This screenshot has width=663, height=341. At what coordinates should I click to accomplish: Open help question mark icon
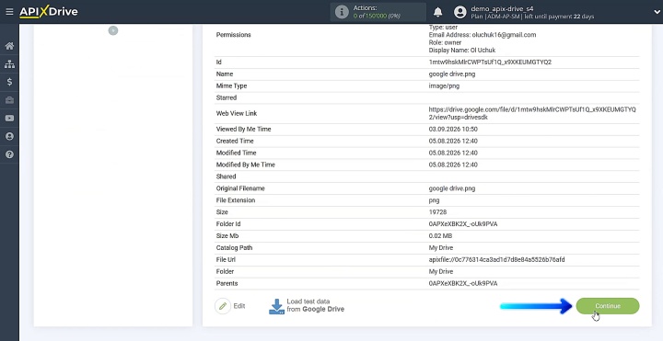pyautogui.click(x=9, y=154)
